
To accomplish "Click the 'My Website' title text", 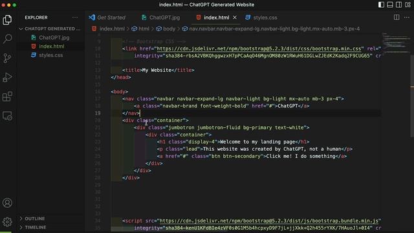I will [157, 70].
